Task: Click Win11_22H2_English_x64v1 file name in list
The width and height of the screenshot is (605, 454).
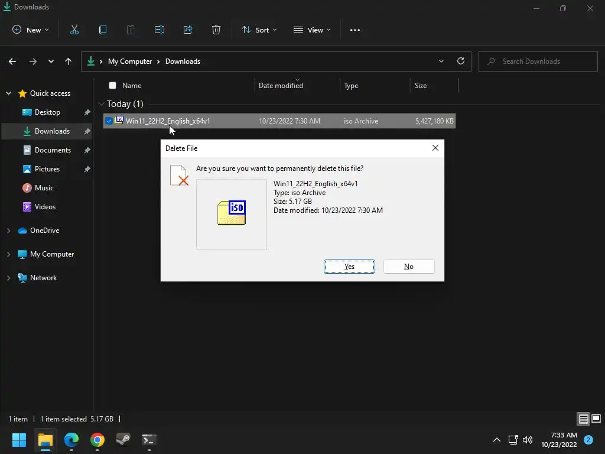Action: (x=168, y=121)
